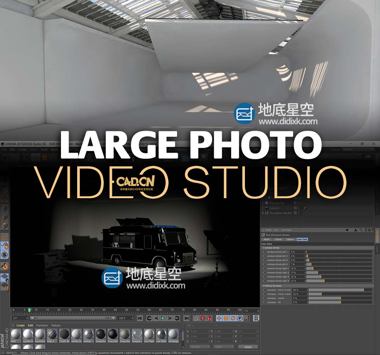The width and height of the screenshot is (380, 355).
Task: Click the Autokeying red circle icon
Action: [x=203, y=318]
